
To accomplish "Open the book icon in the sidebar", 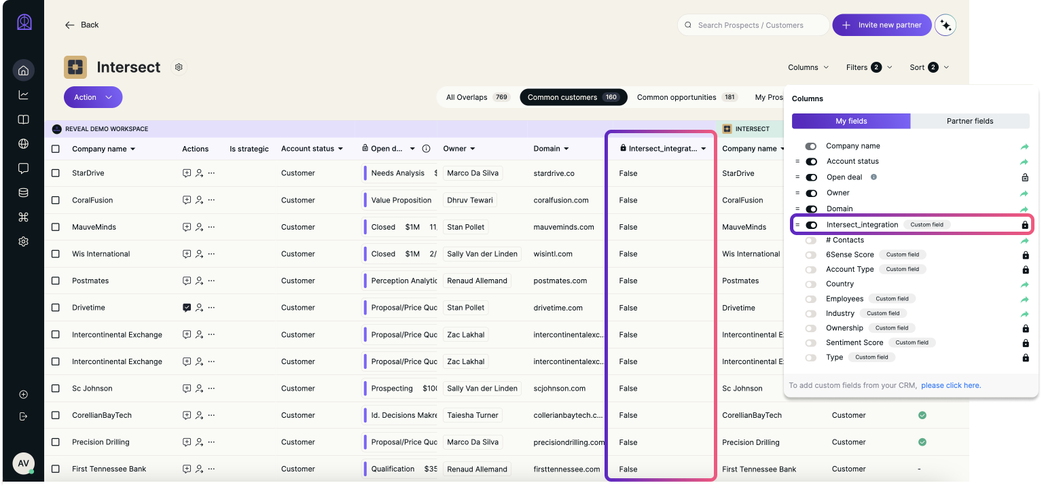I will tap(23, 119).
